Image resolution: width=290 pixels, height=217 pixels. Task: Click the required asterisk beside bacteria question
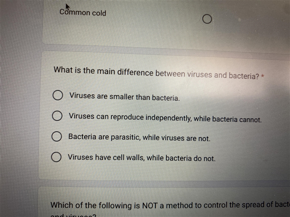262,76
